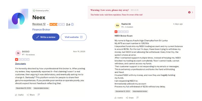202x101 pixels.
Task: Open the Reviews 12 link
Action: pos(39,24)
